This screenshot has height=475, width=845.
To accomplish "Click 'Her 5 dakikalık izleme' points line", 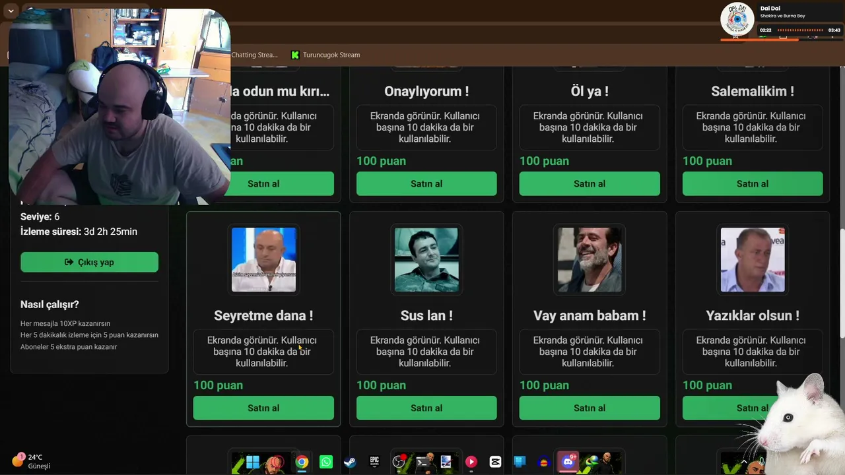I will pos(89,335).
